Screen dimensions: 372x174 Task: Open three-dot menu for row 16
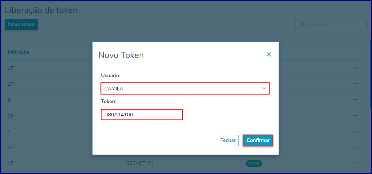point(355,116)
